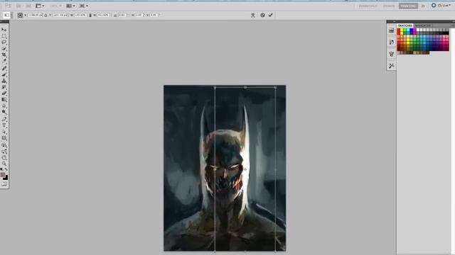Launch Bridge from the application bar

tap(19, 6)
